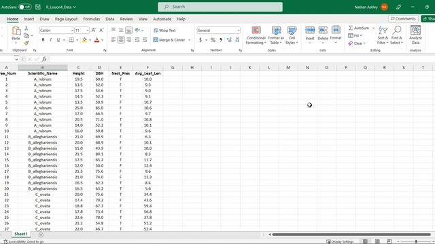Click into the Search box

(220, 7)
